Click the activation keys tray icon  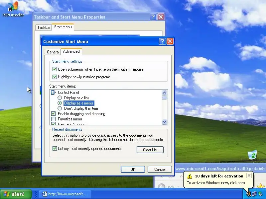(x=248, y=194)
